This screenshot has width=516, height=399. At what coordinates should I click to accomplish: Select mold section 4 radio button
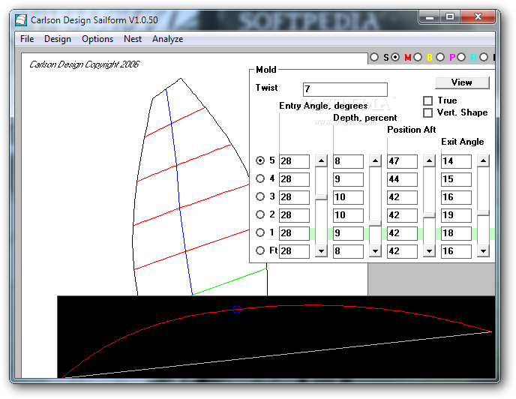[x=260, y=178]
